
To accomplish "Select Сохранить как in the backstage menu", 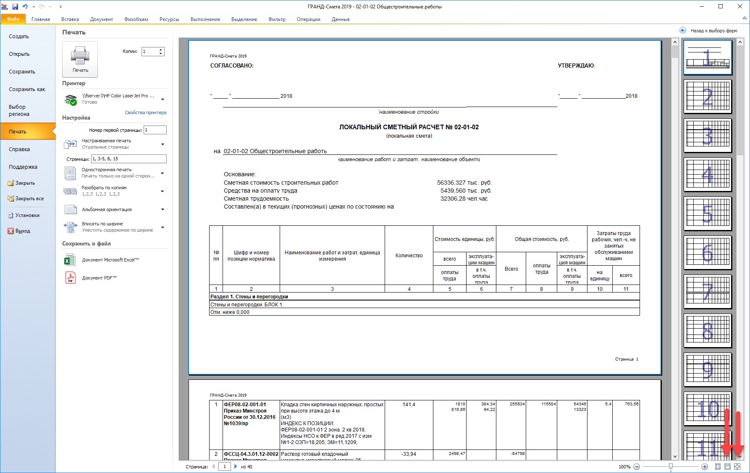I will (x=28, y=89).
